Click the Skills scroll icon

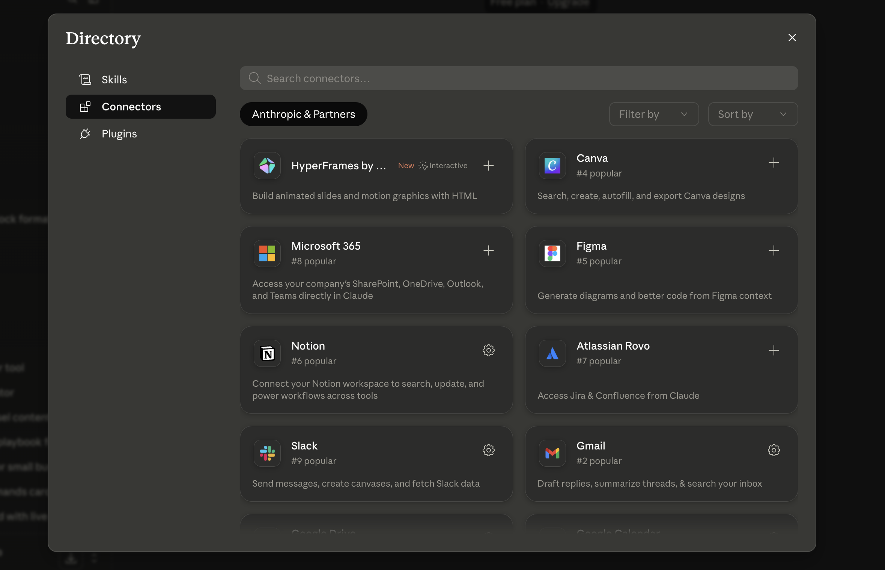coord(85,80)
